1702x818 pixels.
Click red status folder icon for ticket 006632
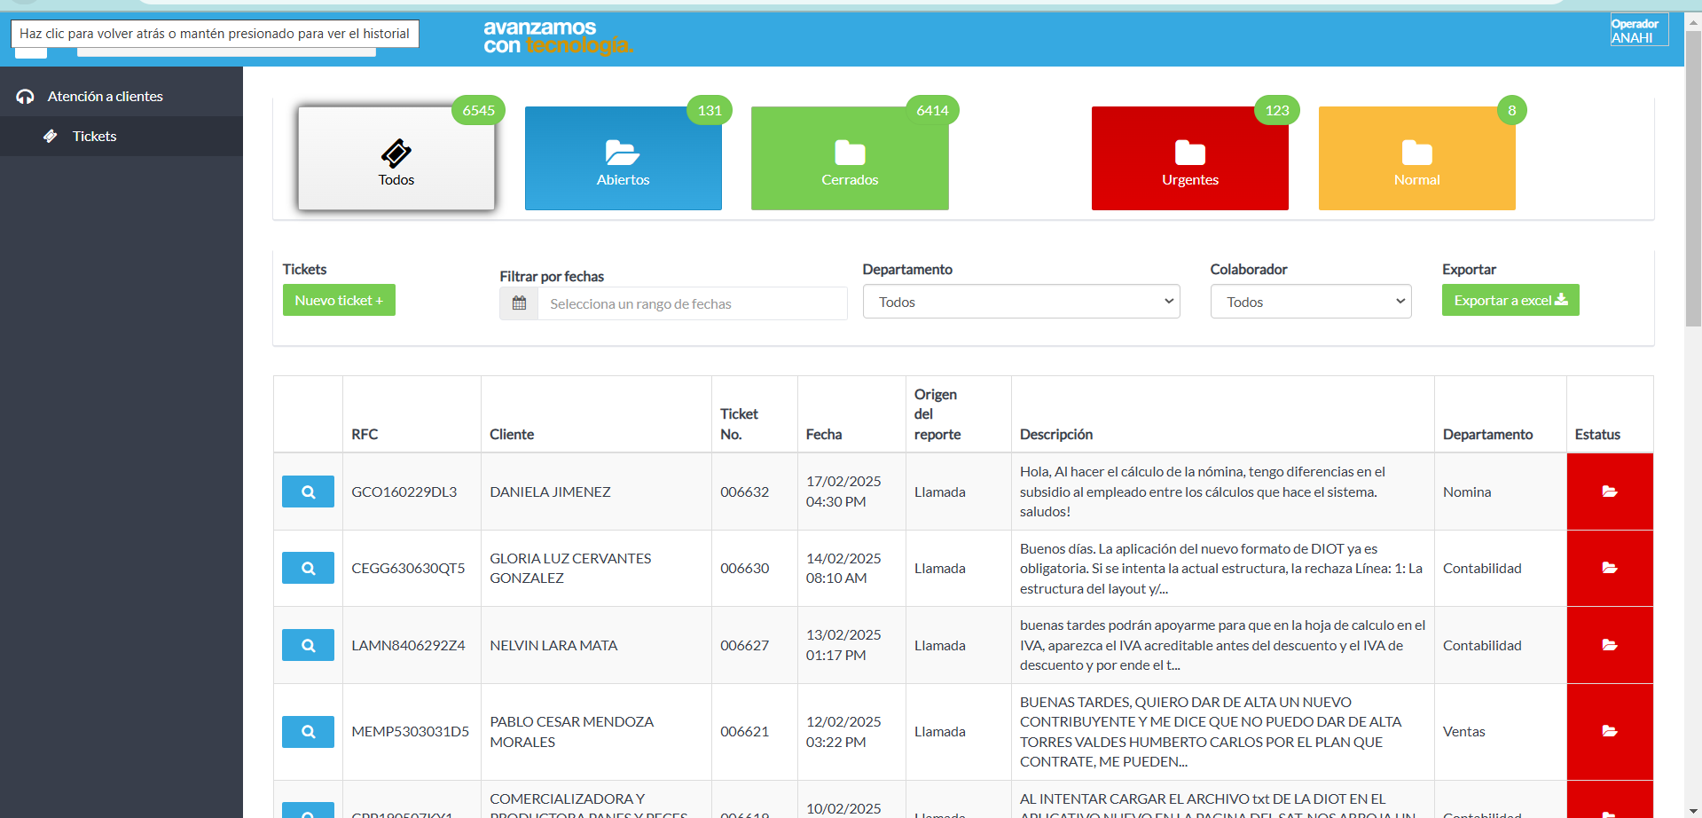click(x=1609, y=492)
